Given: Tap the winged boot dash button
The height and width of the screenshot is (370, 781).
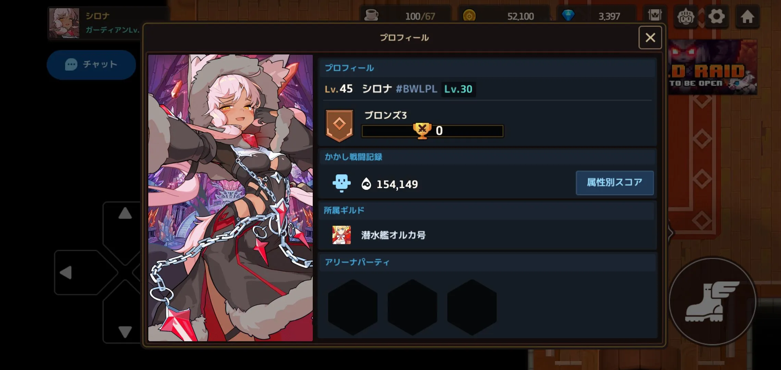Looking at the screenshot, I should [712, 301].
